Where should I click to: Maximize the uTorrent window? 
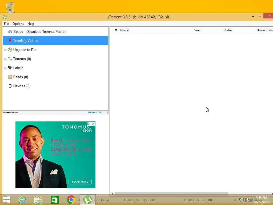point(260,16)
